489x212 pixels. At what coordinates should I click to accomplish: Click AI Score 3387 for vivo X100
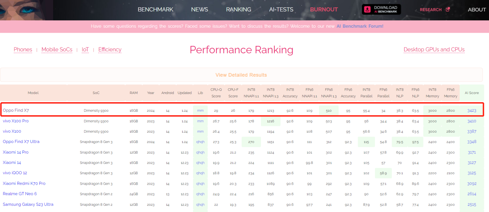pyautogui.click(x=472, y=131)
